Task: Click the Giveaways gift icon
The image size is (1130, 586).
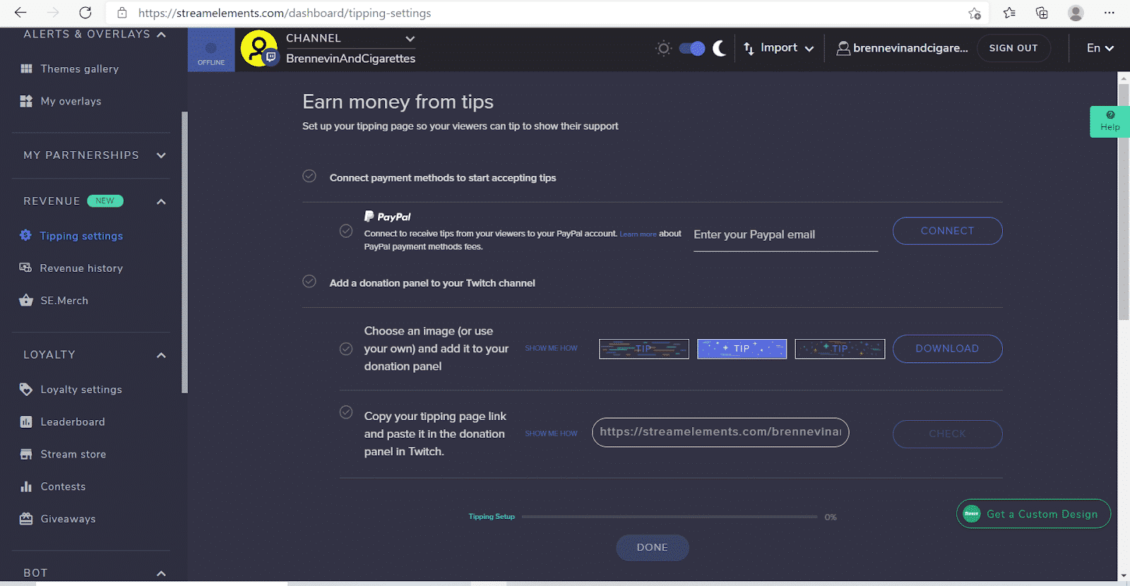Action: pyautogui.click(x=26, y=519)
